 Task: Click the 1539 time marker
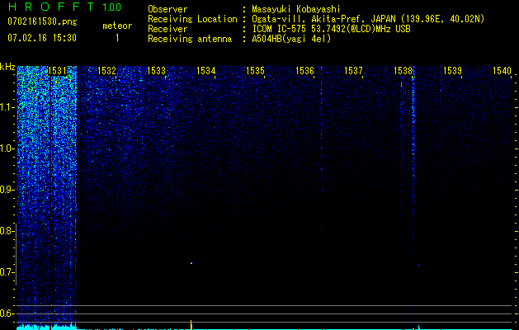coord(452,70)
